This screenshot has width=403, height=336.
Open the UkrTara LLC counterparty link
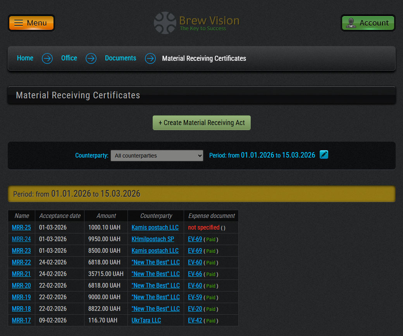point(146,321)
